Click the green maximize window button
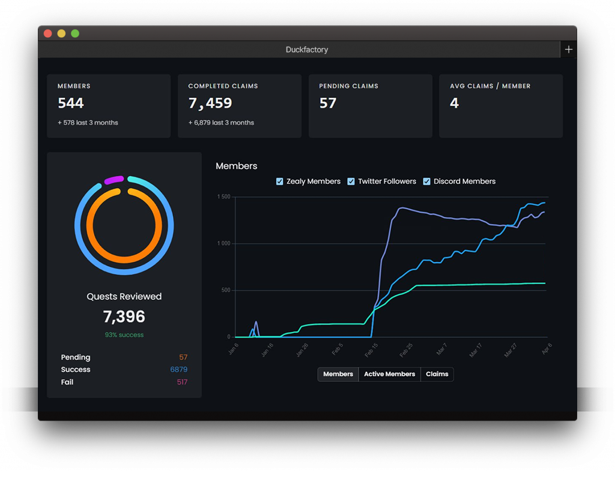This screenshot has width=615, height=495. tap(75, 34)
